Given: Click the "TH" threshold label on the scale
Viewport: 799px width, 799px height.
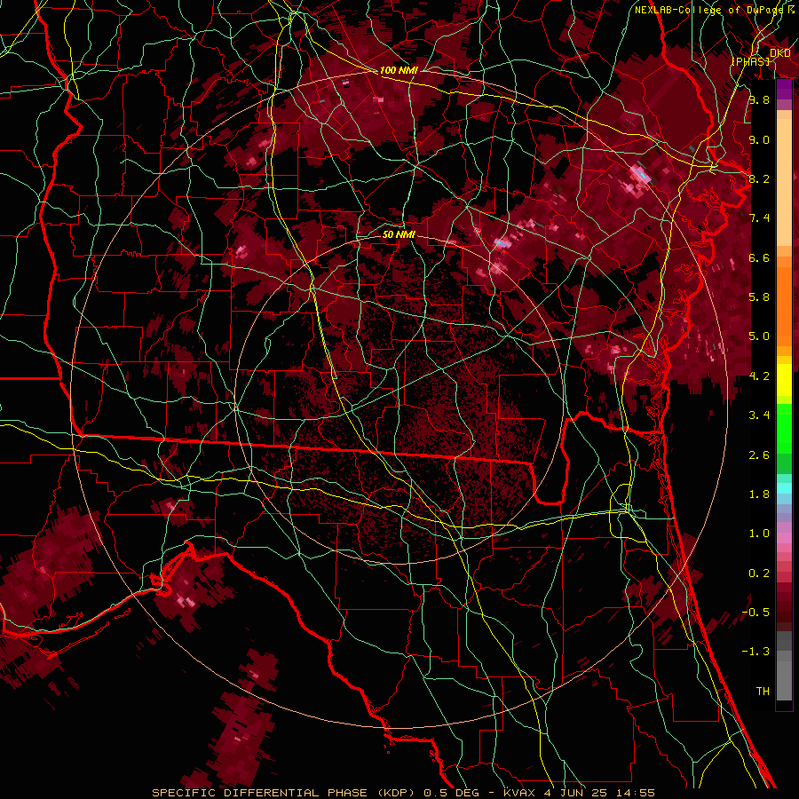Looking at the screenshot, I should point(763,692).
